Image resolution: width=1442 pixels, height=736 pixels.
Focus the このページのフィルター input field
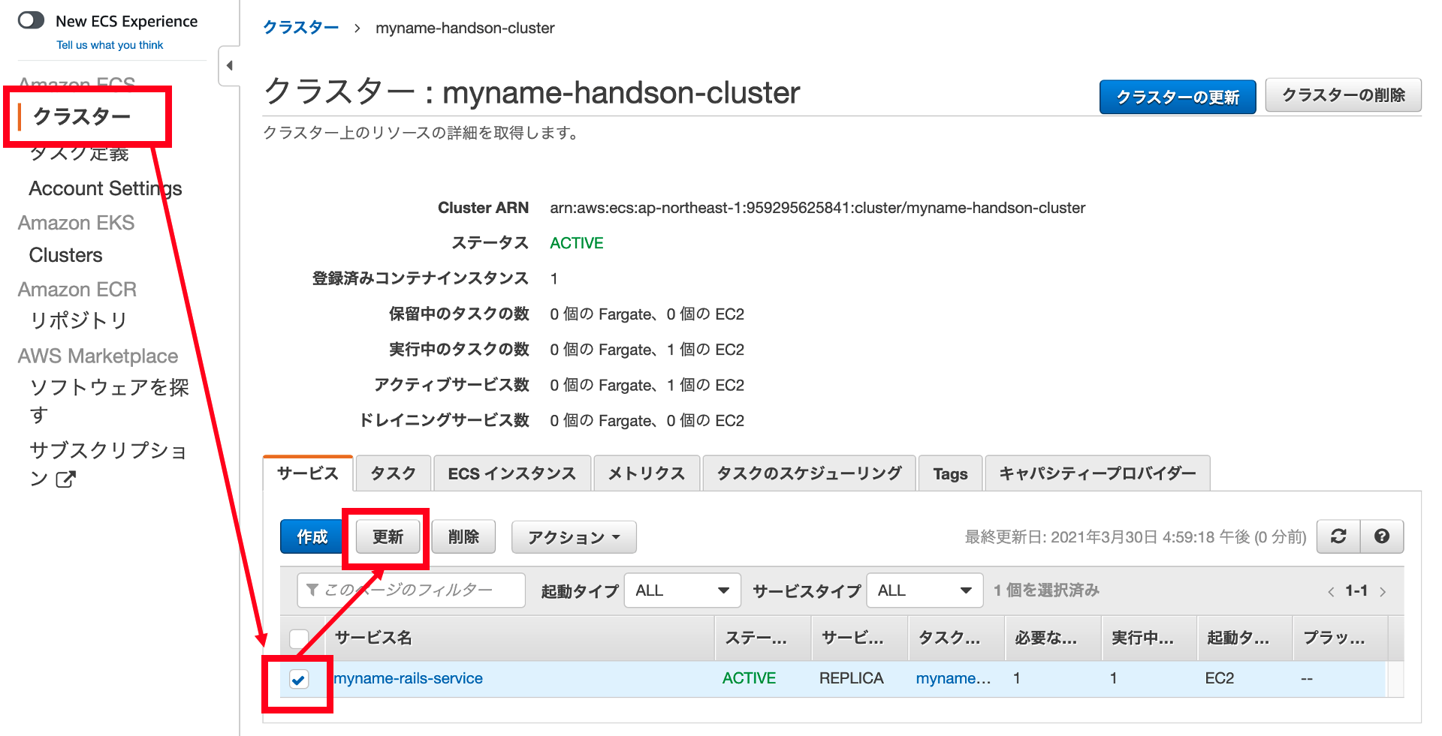click(412, 590)
